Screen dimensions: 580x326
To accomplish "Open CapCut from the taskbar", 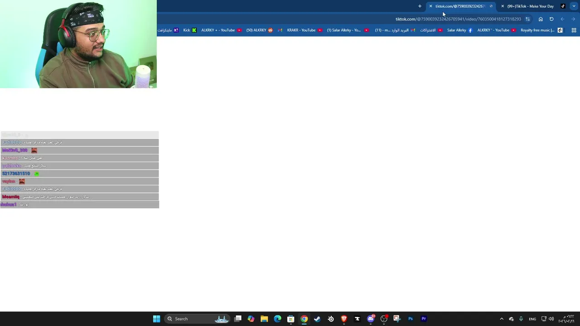I will 357,319.
